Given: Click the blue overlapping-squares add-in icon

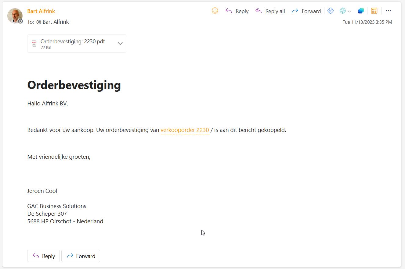Looking at the screenshot, I should pyautogui.click(x=361, y=11).
